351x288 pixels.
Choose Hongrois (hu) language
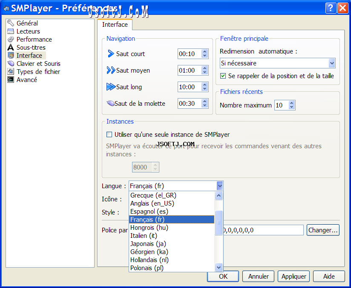coord(172,228)
